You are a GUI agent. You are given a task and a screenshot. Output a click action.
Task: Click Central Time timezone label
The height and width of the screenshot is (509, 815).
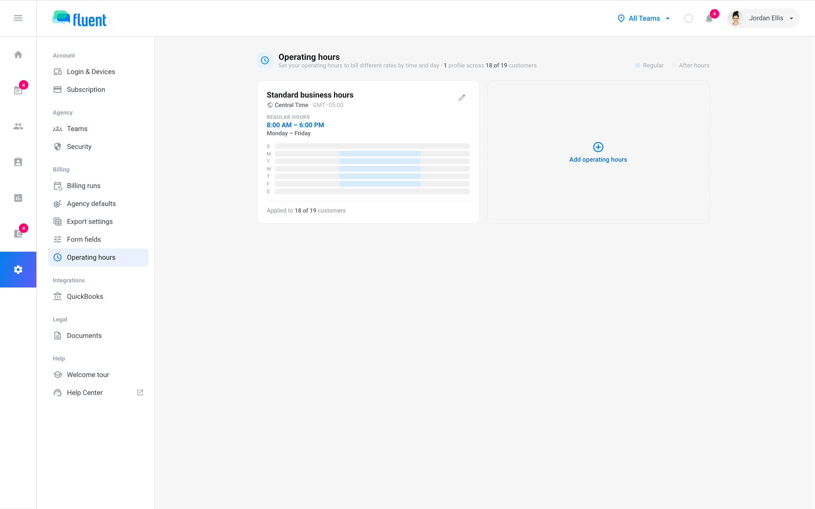291,105
